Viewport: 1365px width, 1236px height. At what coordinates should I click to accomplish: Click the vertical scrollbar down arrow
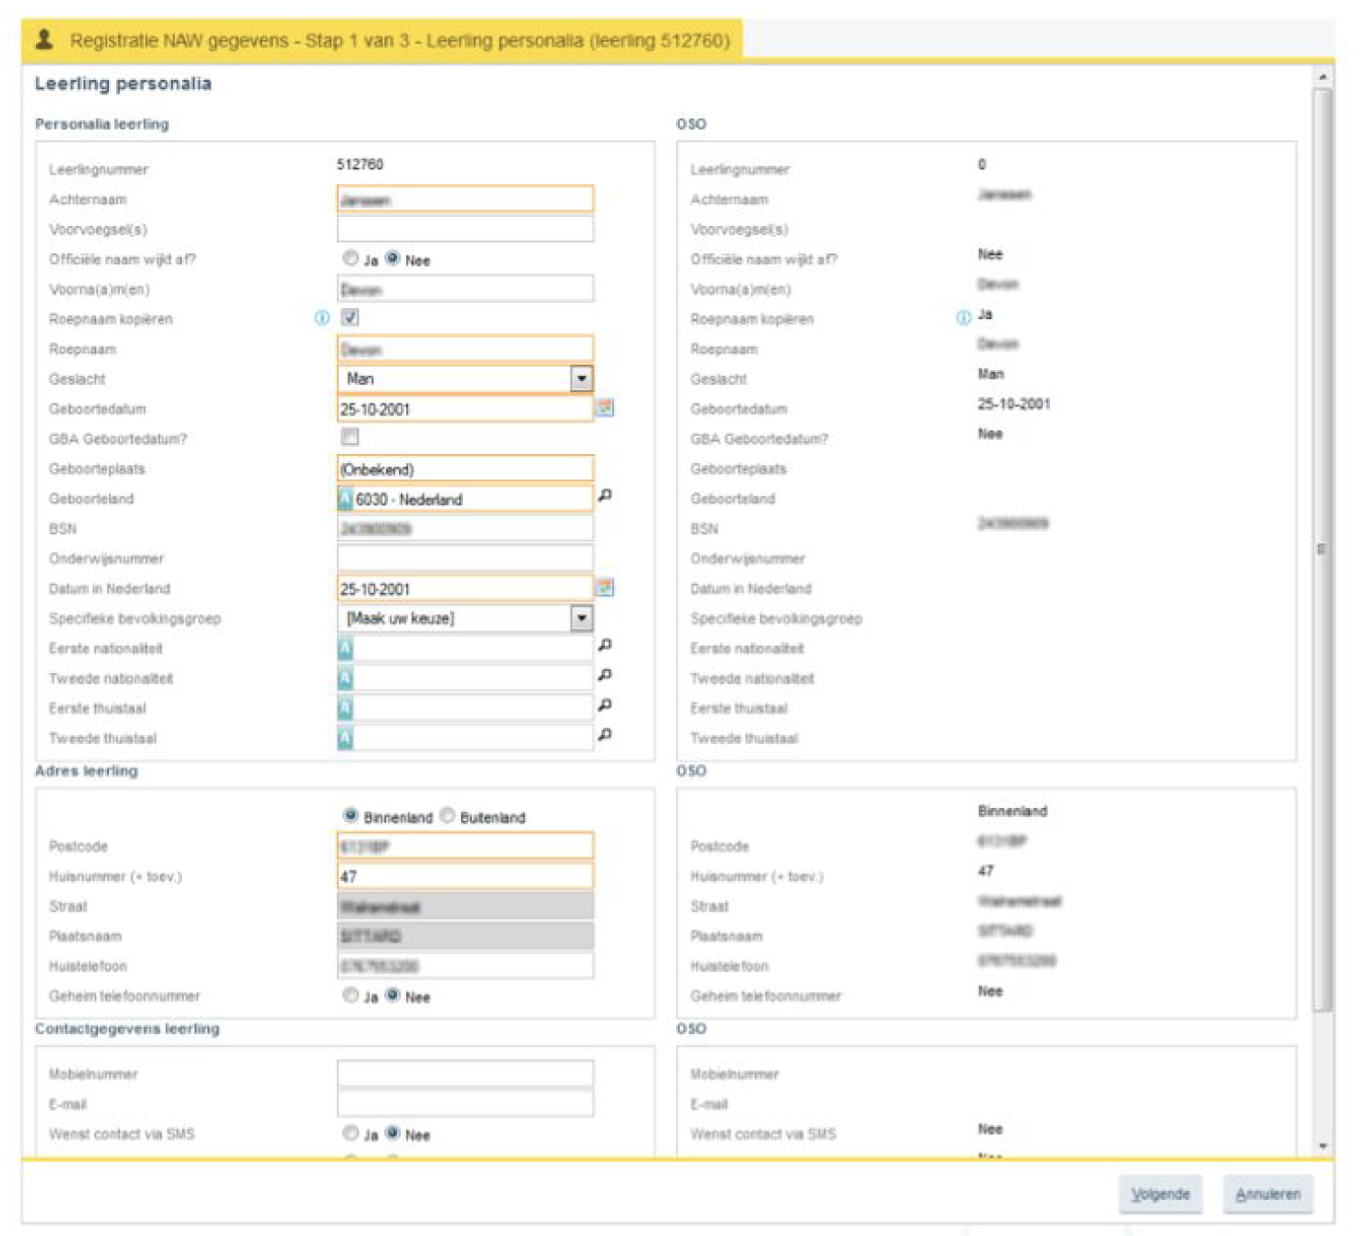[x=1322, y=1146]
